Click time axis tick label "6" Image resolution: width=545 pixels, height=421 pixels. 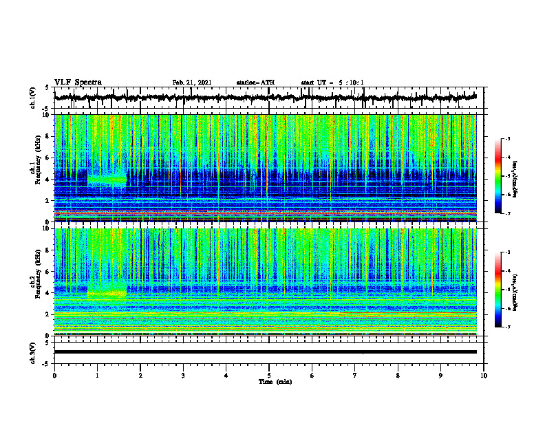pyautogui.click(x=312, y=376)
